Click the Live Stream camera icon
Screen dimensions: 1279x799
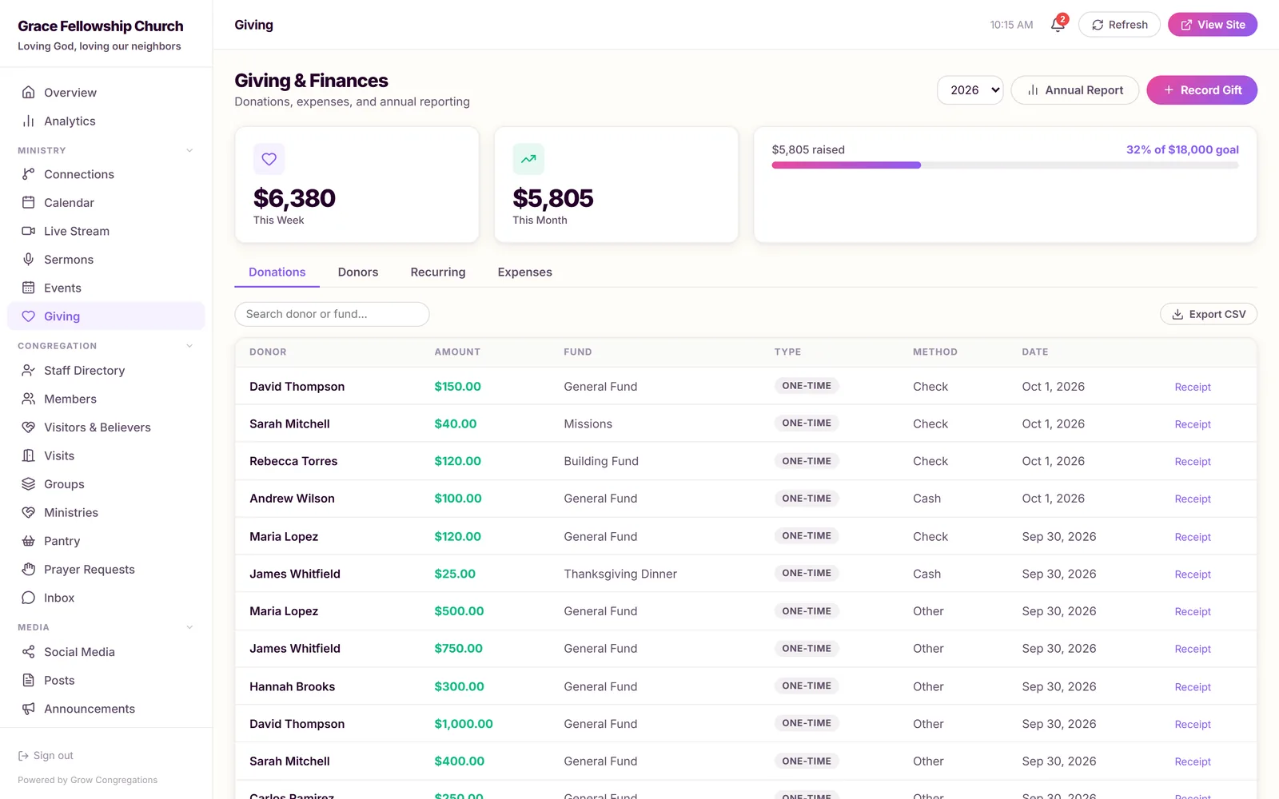29,231
